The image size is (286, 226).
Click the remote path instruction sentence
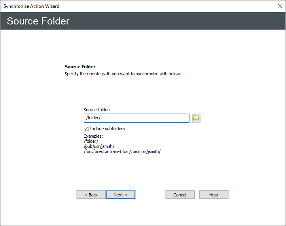click(123, 74)
